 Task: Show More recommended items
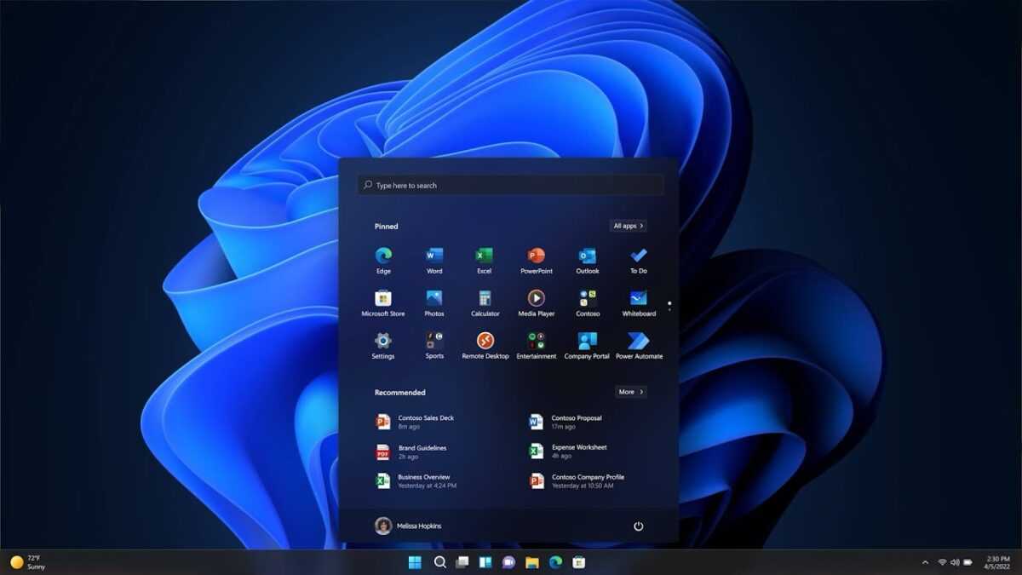630,392
